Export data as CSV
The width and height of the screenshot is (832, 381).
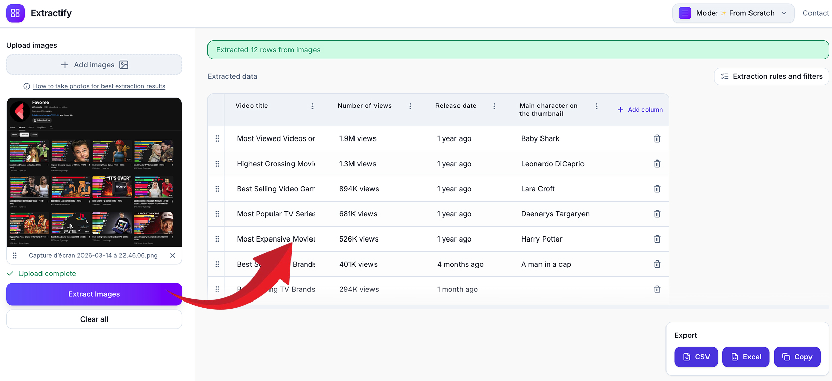696,357
